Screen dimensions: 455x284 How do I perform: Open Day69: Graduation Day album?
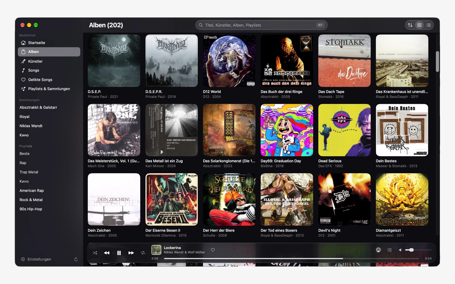click(287, 130)
